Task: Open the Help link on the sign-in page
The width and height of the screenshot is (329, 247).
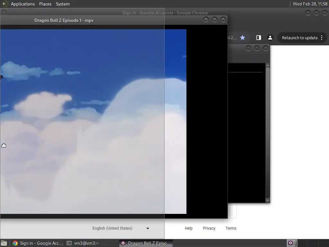Action: tap(189, 228)
